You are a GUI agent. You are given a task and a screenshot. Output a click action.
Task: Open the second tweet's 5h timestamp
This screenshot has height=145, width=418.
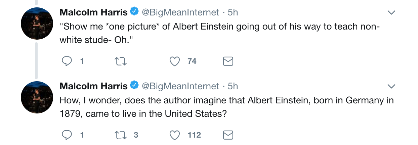coord(233,86)
